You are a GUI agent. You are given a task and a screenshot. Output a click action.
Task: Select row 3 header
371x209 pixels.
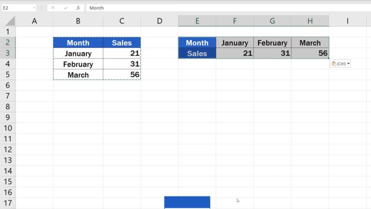tap(8, 53)
